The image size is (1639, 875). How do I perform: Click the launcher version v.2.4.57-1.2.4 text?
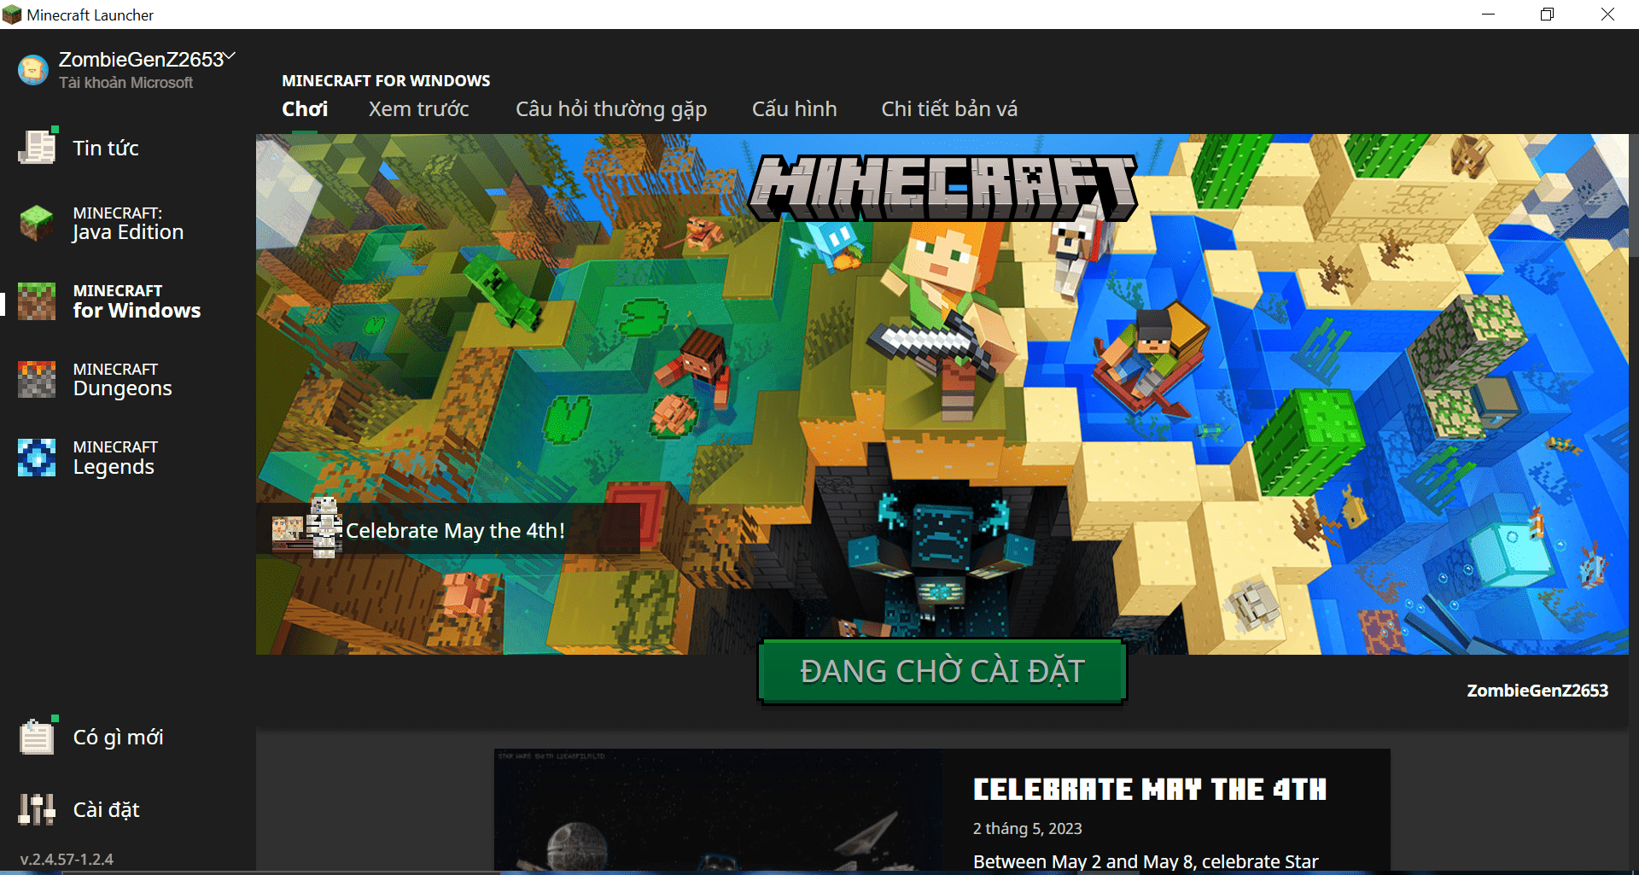pyautogui.click(x=67, y=859)
